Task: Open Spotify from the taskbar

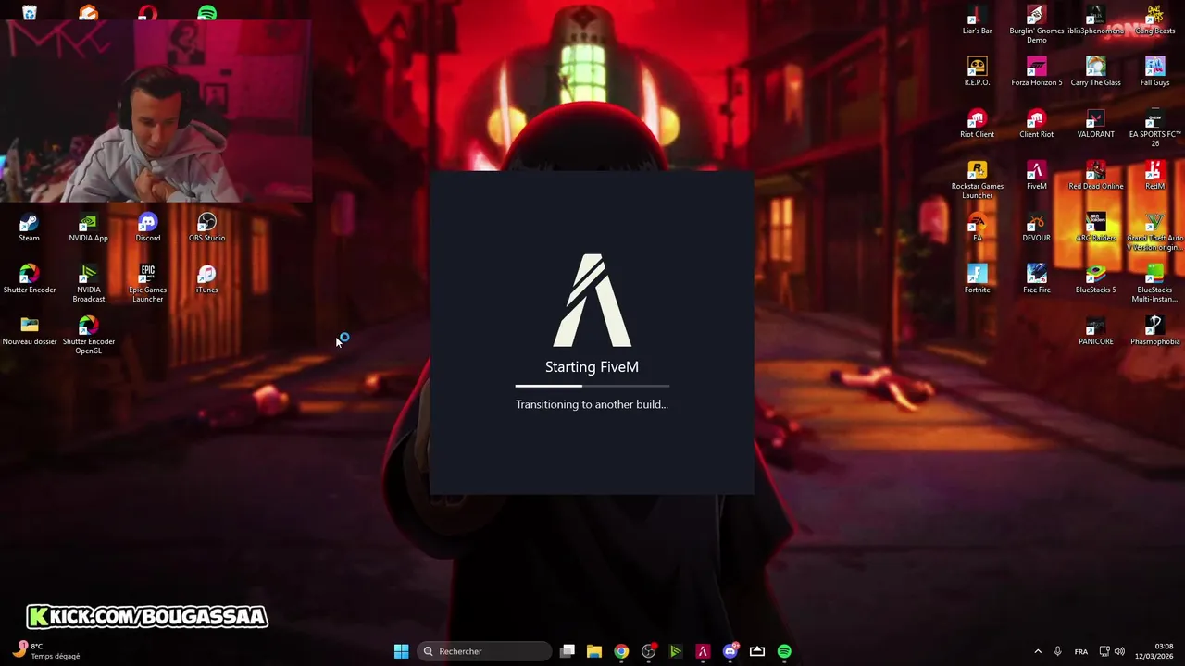Action: click(784, 651)
